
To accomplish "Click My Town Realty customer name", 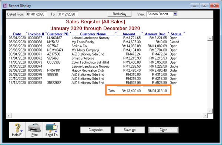I will click(x=83, y=42).
